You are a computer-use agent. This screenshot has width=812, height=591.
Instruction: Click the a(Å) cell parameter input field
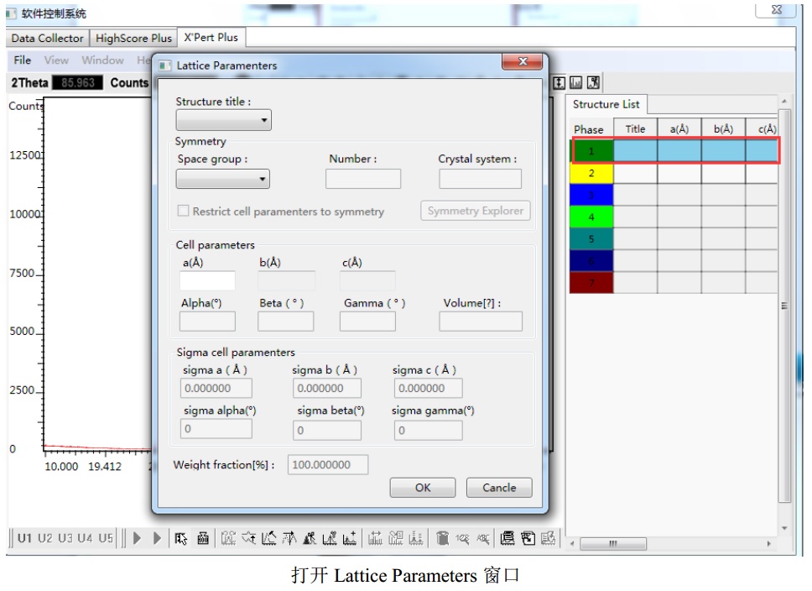coord(207,280)
